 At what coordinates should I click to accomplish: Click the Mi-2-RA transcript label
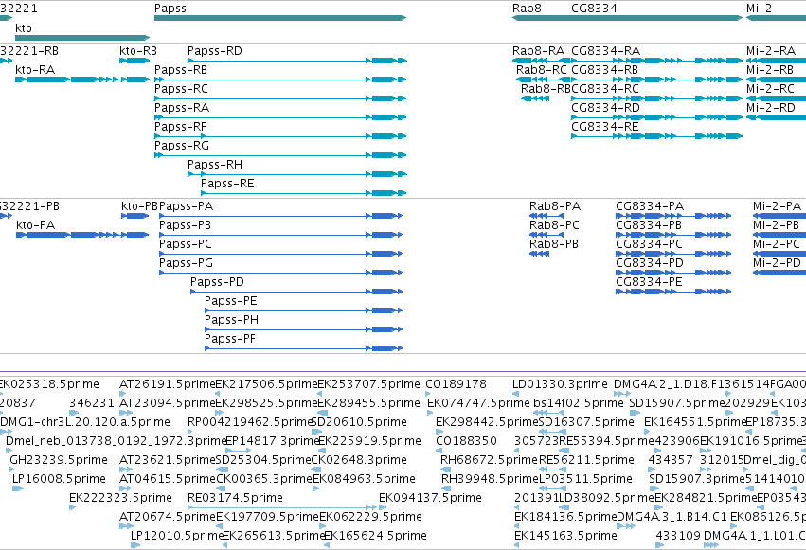pos(771,51)
